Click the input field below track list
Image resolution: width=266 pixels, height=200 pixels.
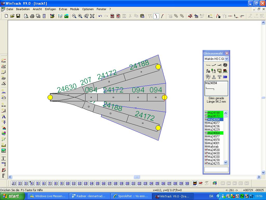[x=216, y=170]
